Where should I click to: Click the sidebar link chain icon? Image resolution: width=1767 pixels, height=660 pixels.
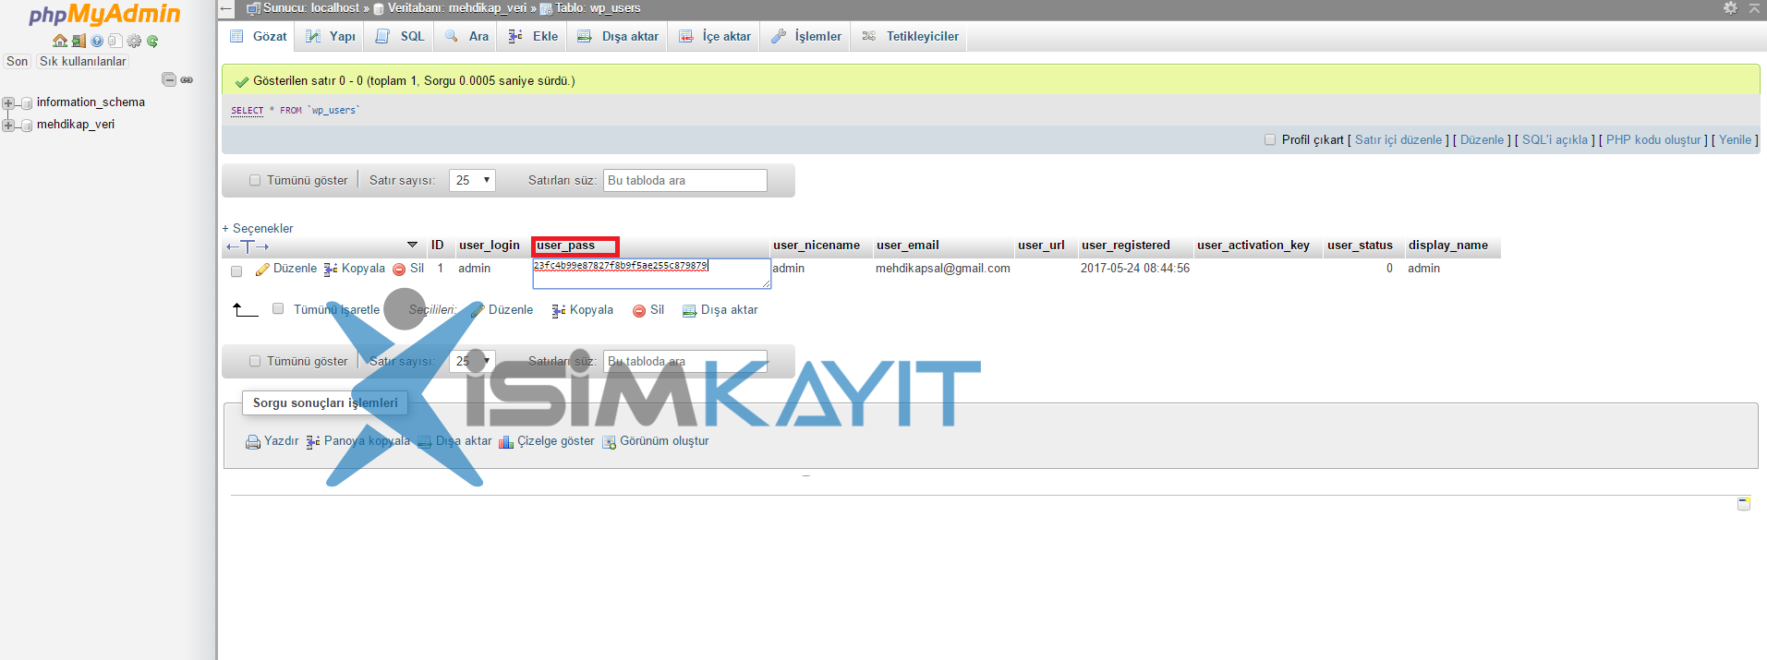187,80
